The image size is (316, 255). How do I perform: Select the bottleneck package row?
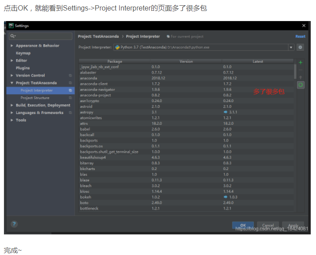tap(186, 209)
